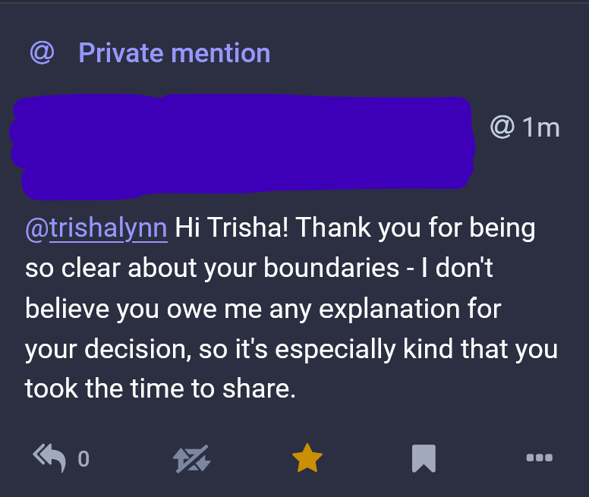Click the Private mention header label

pyautogui.click(x=174, y=53)
